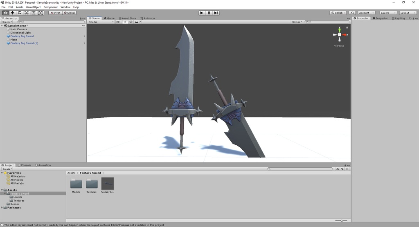Open the cloud Services button

click(352, 13)
